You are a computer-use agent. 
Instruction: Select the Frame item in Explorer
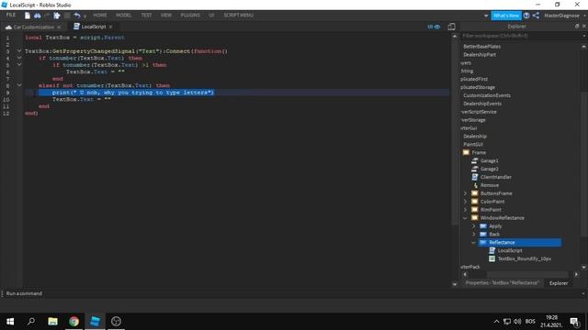click(x=479, y=153)
